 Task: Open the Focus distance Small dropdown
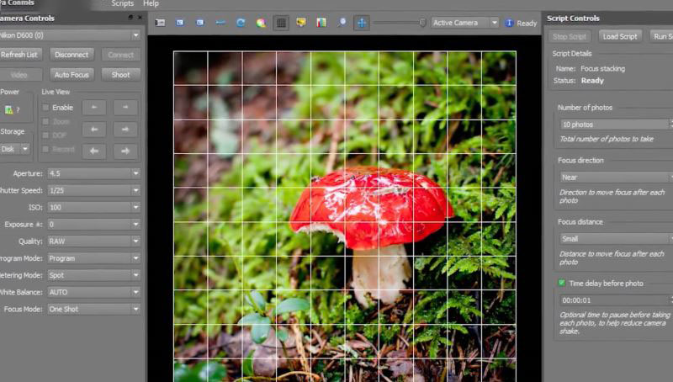(x=617, y=239)
